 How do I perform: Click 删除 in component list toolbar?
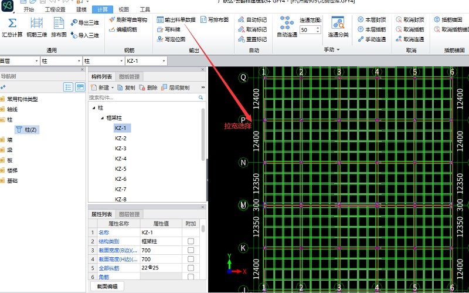(148, 87)
